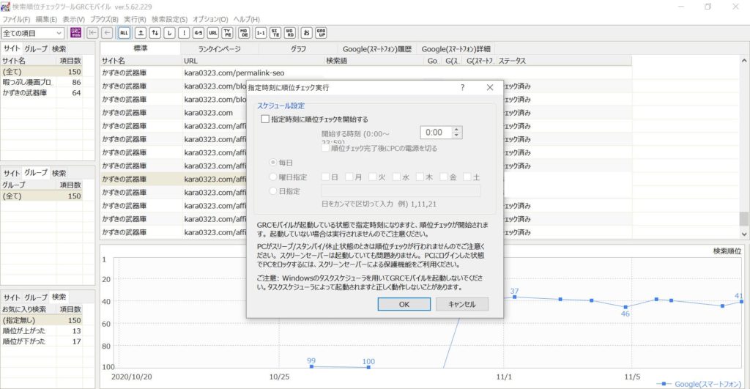Open the 実行(R) menu

(135, 19)
